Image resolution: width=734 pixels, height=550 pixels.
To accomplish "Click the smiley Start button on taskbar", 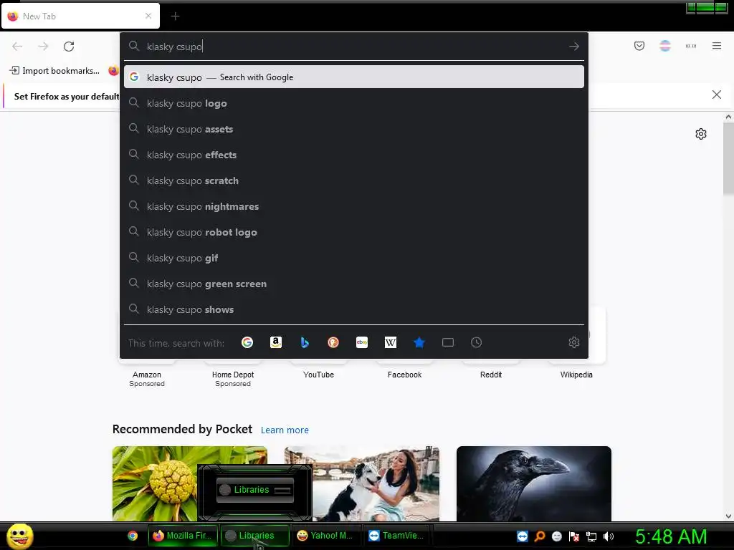I will coord(19,536).
